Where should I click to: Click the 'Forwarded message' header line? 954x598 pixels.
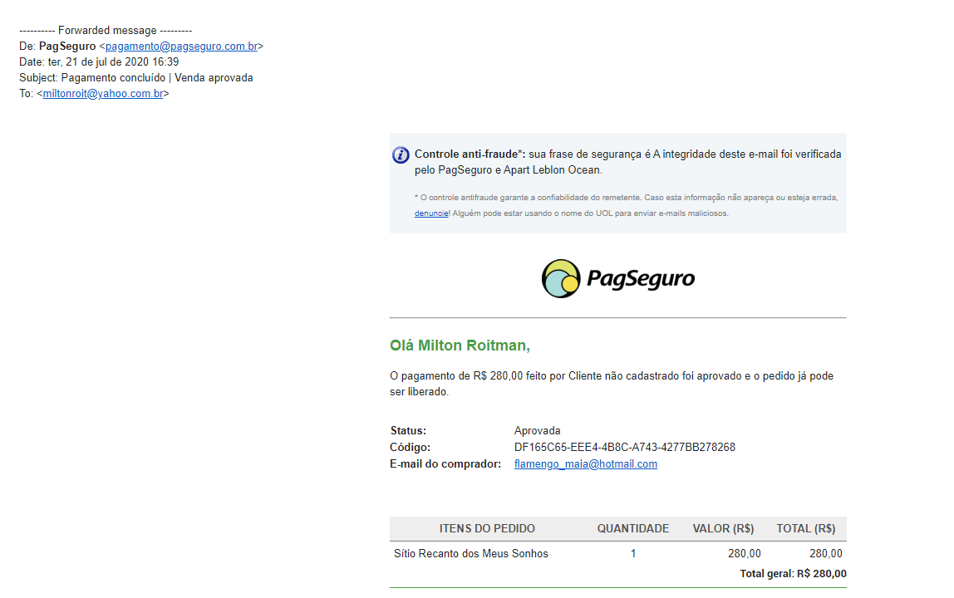point(106,31)
